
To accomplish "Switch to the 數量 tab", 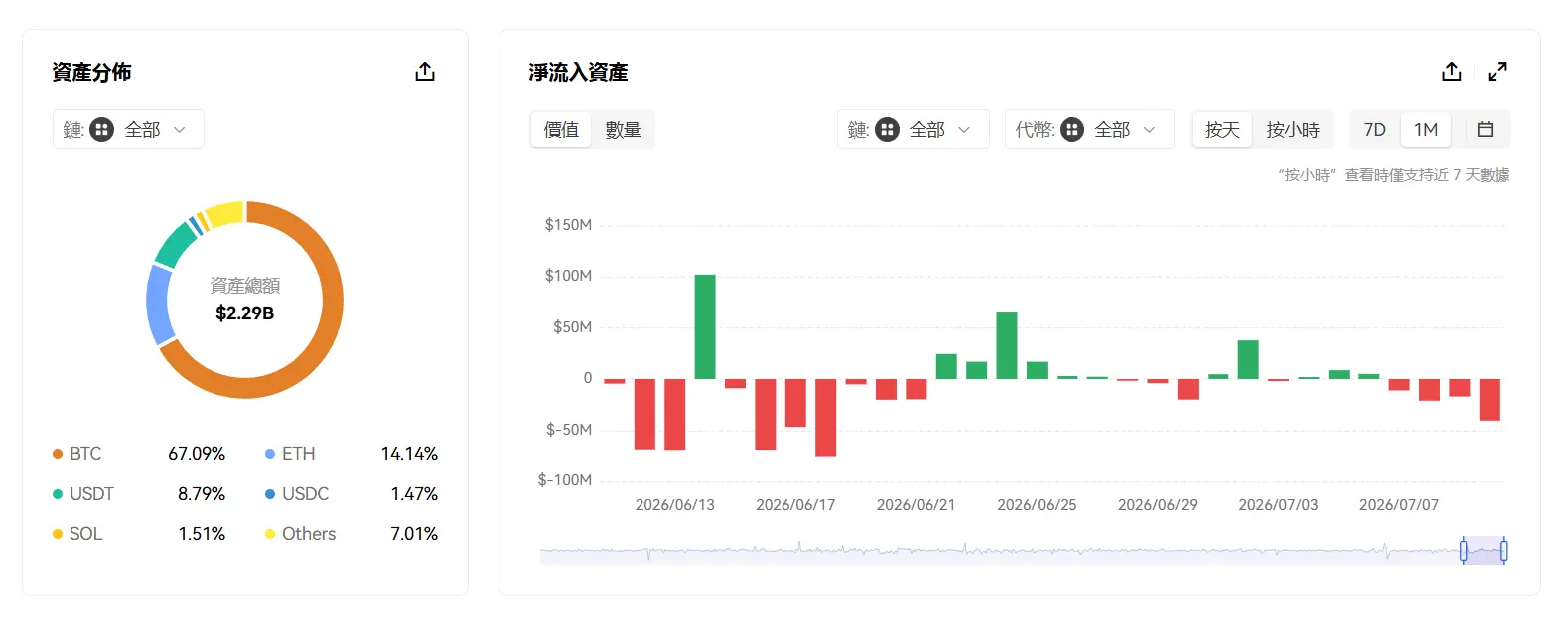I will pos(623,130).
